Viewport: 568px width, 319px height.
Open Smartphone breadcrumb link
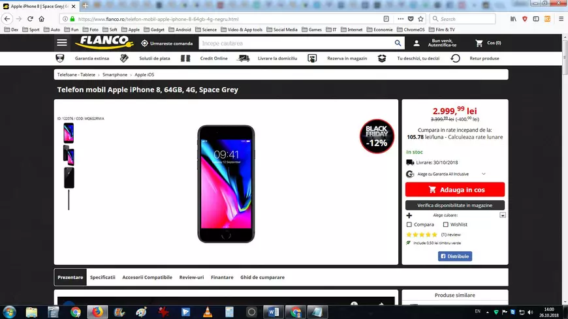(115, 74)
